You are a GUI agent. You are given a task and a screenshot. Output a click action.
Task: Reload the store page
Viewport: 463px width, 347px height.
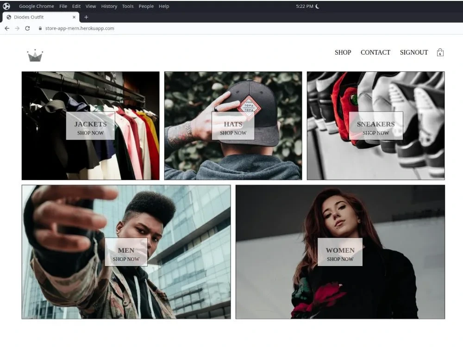click(27, 28)
